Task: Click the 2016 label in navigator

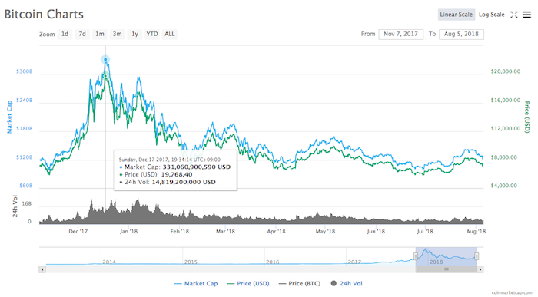Action: click(x=272, y=262)
